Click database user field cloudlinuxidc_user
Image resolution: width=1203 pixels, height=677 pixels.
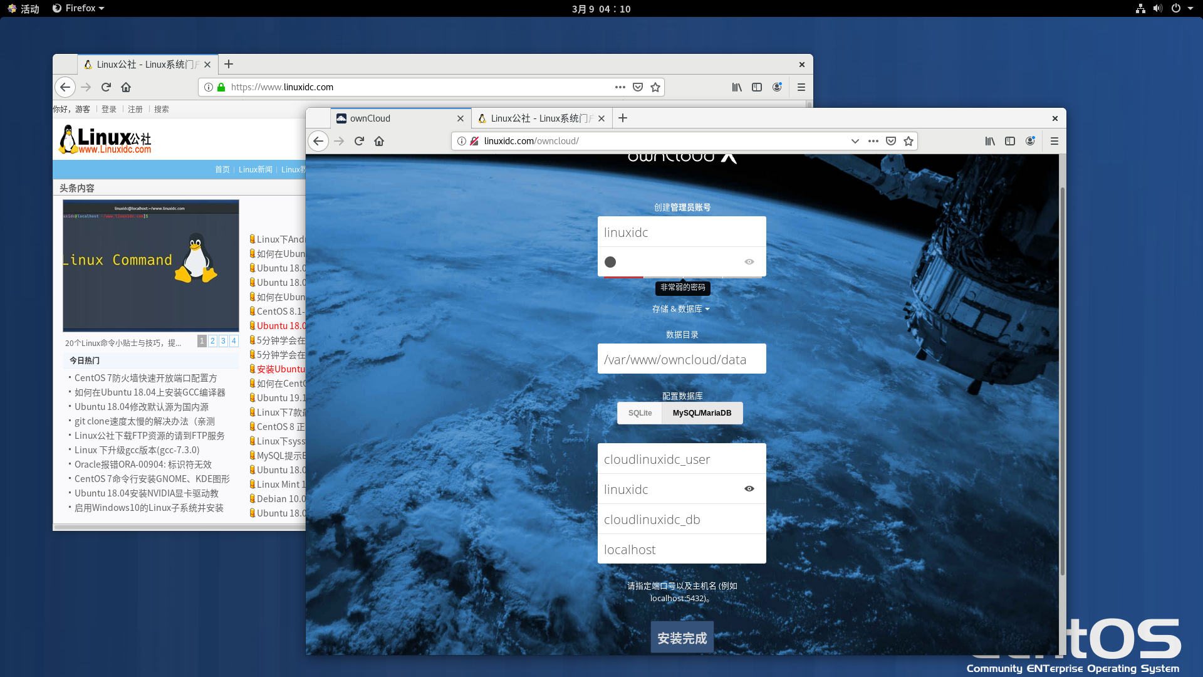click(x=682, y=459)
